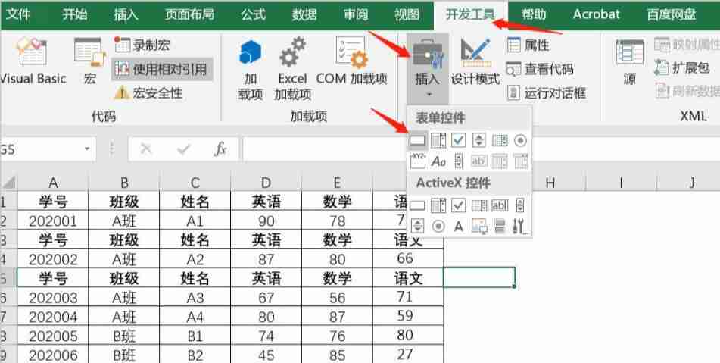The height and width of the screenshot is (363, 720).
Task: Select column D header
Action: tap(266, 183)
